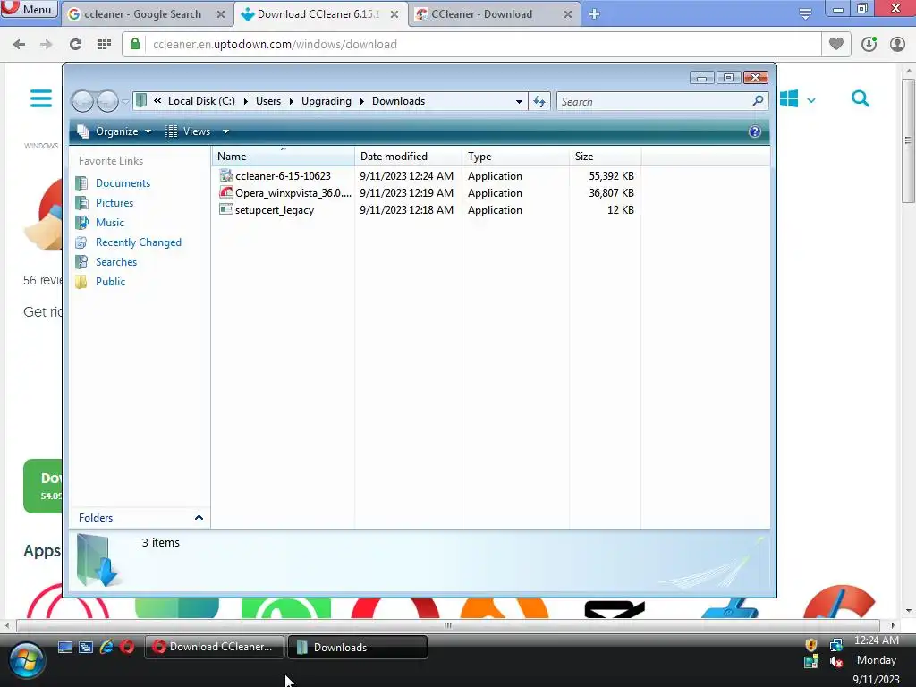Open Public favorite link
The height and width of the screenshot is (687, 916).
coord(110,282)
